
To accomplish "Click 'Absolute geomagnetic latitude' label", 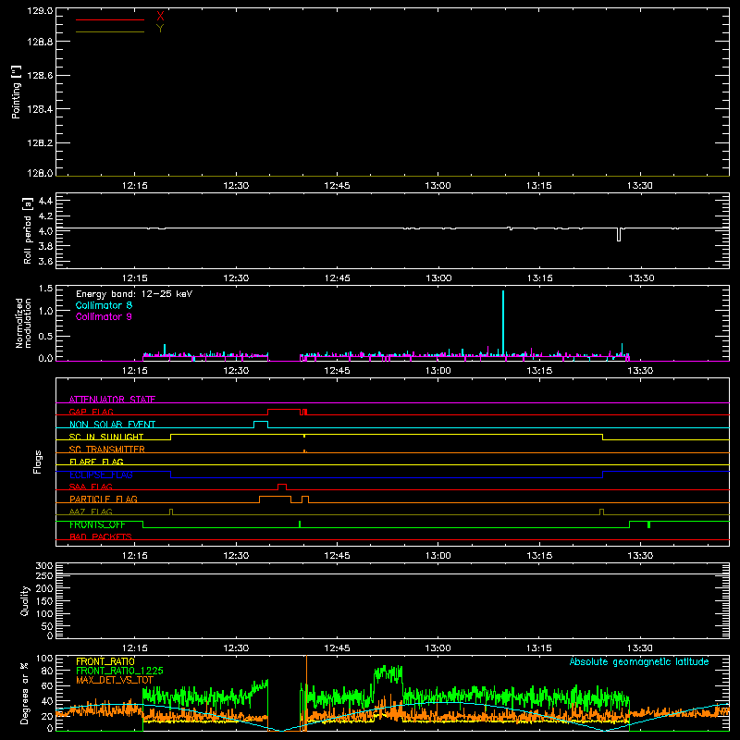I will 639,661.
